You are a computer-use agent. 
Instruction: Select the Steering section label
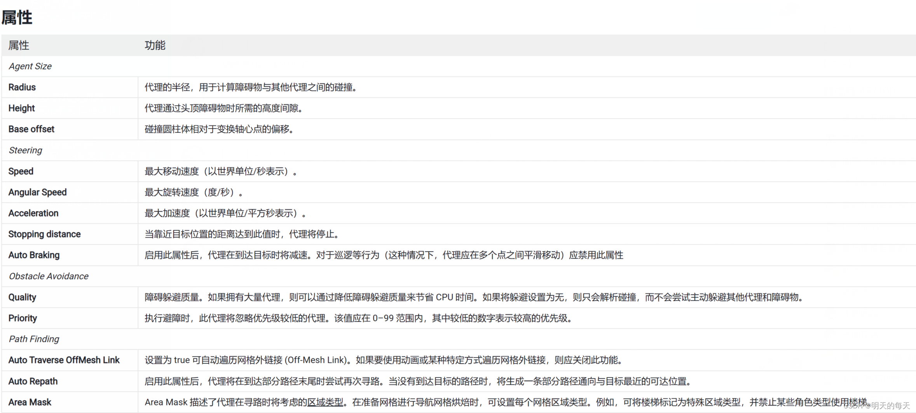pyautogui.click(x=25, y=150)
